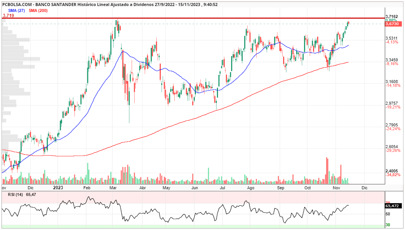Click the Jul month label on time axis
This screenshot has height=230, width=405.
click(x=222, y=188)
